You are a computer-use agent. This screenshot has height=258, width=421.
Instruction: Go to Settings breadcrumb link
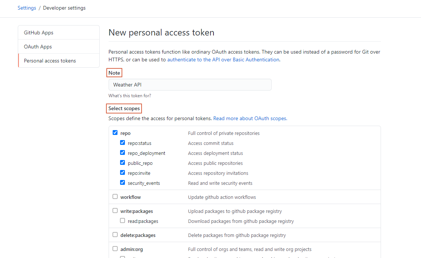(27, 8)
